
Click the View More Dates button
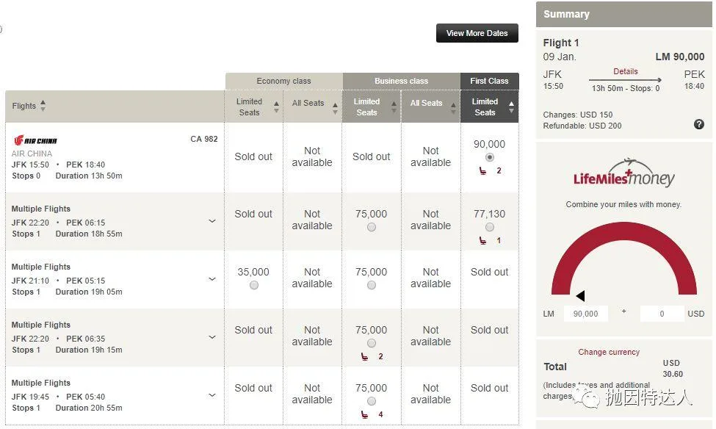click(477, 33)
